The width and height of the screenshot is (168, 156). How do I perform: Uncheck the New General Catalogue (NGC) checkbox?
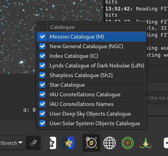tap(42, 46)
